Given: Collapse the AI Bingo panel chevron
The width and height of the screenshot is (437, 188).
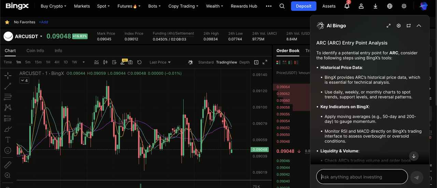Looking at the screenshot, I should [419, 26].
